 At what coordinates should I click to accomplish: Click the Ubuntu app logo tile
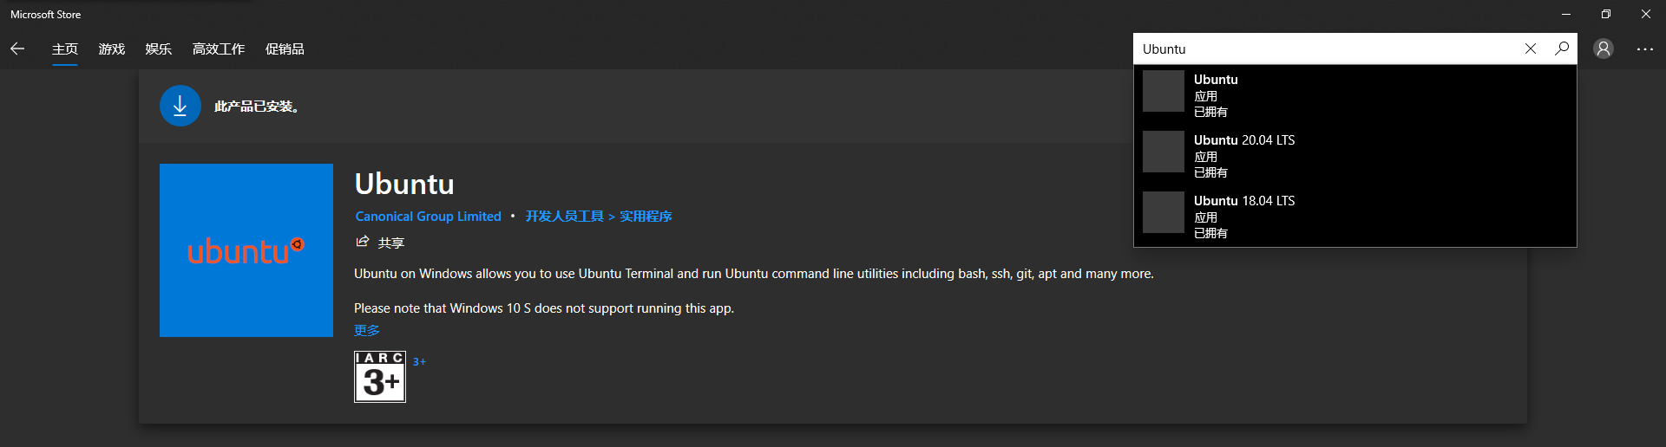click(x=246, y=250)
